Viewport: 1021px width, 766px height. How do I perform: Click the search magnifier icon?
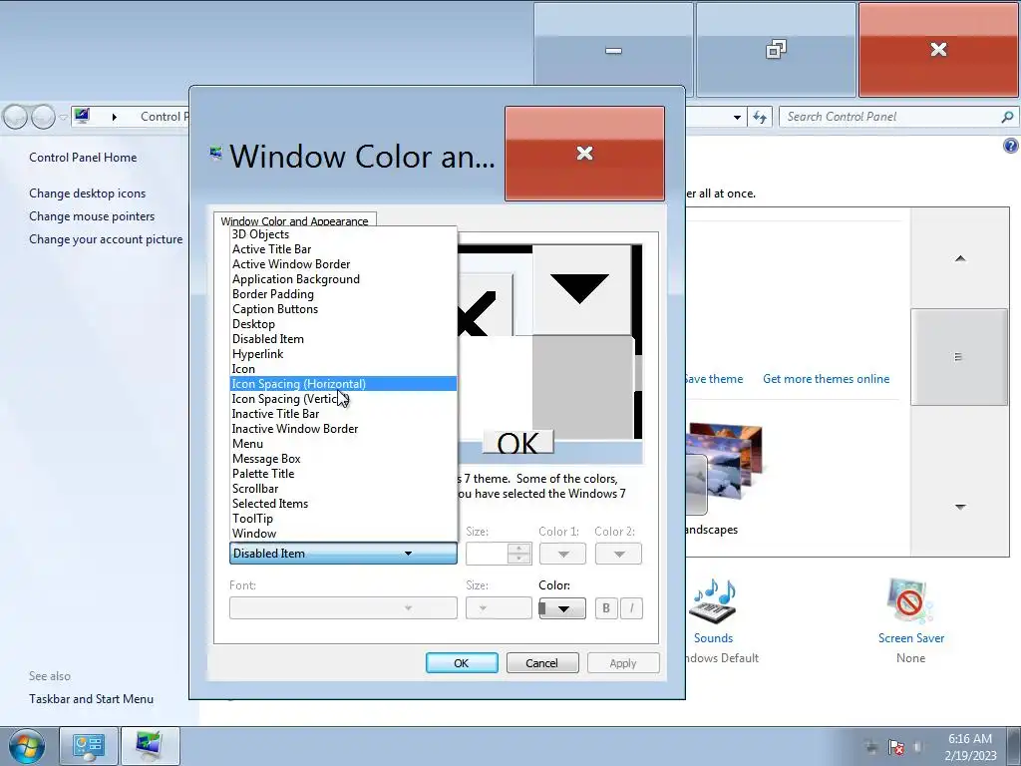[x=1007, y=117]
